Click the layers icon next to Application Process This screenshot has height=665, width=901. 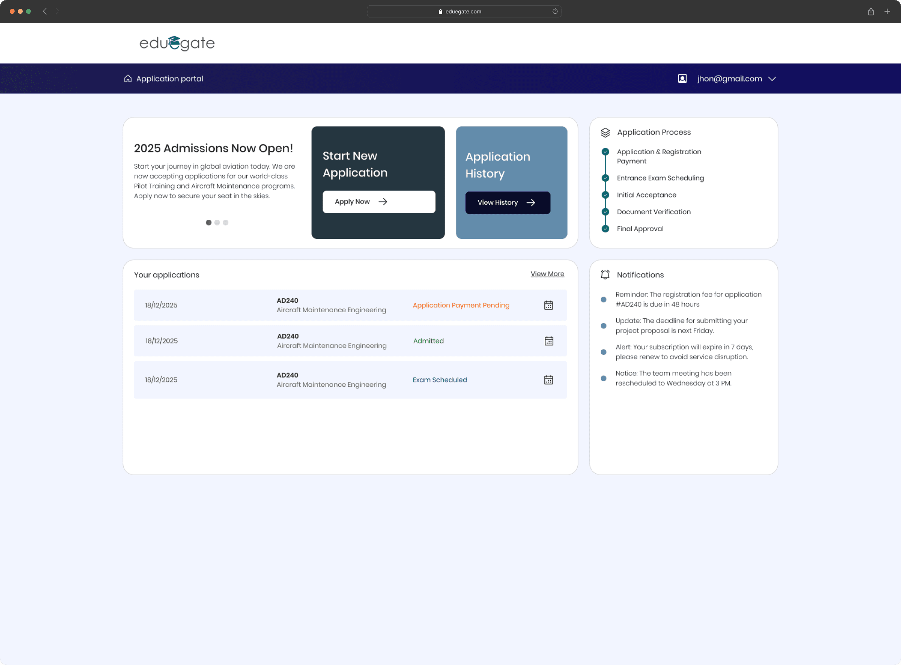tap(605, 132)
